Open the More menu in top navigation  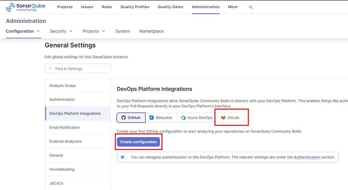pyautogui.click(x=233, y=7)
